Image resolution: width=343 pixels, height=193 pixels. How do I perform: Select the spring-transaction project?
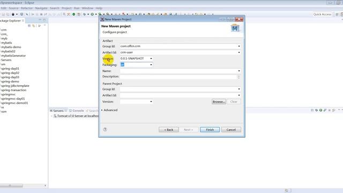click(x=13, y=90)
